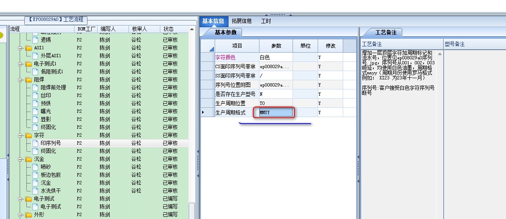Collapse the AOI1 folder node
This screenshot has width=506, height=219.
(x=20, y=48)
